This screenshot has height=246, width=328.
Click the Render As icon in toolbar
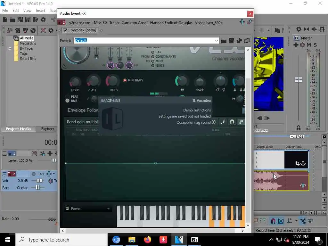(x=36, y=20)
